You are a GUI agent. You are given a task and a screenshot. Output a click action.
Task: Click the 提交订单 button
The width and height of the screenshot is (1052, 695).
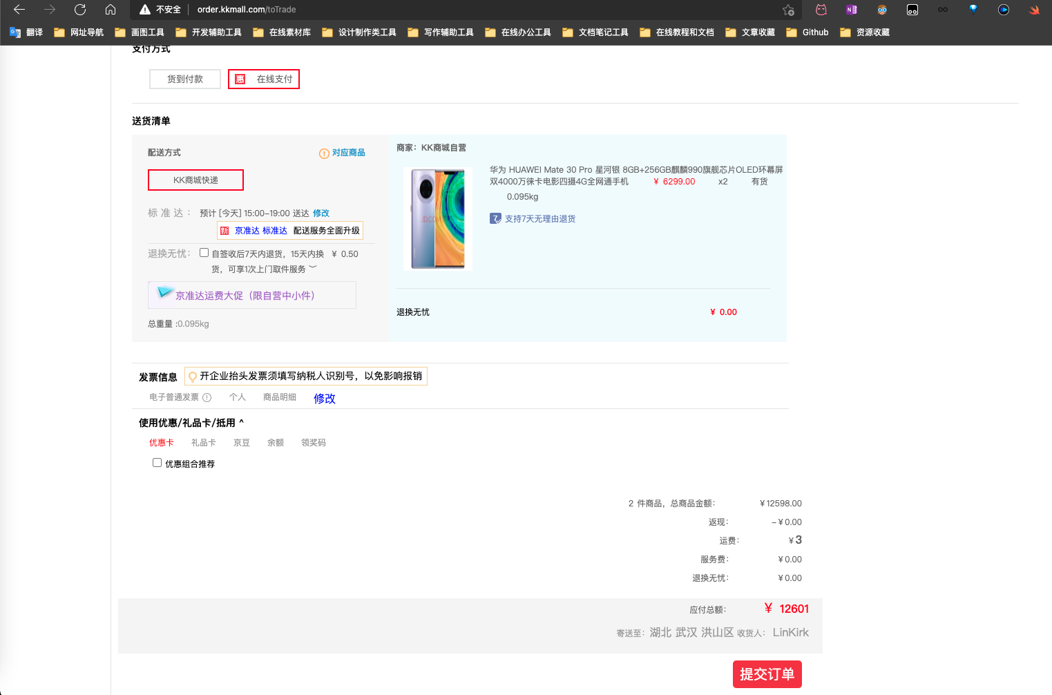point(767,674)
